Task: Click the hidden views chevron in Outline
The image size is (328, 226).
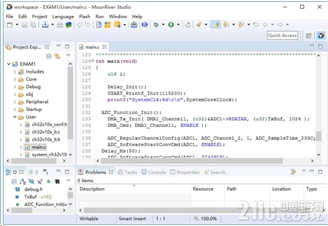Action: (x=45, y=171)
